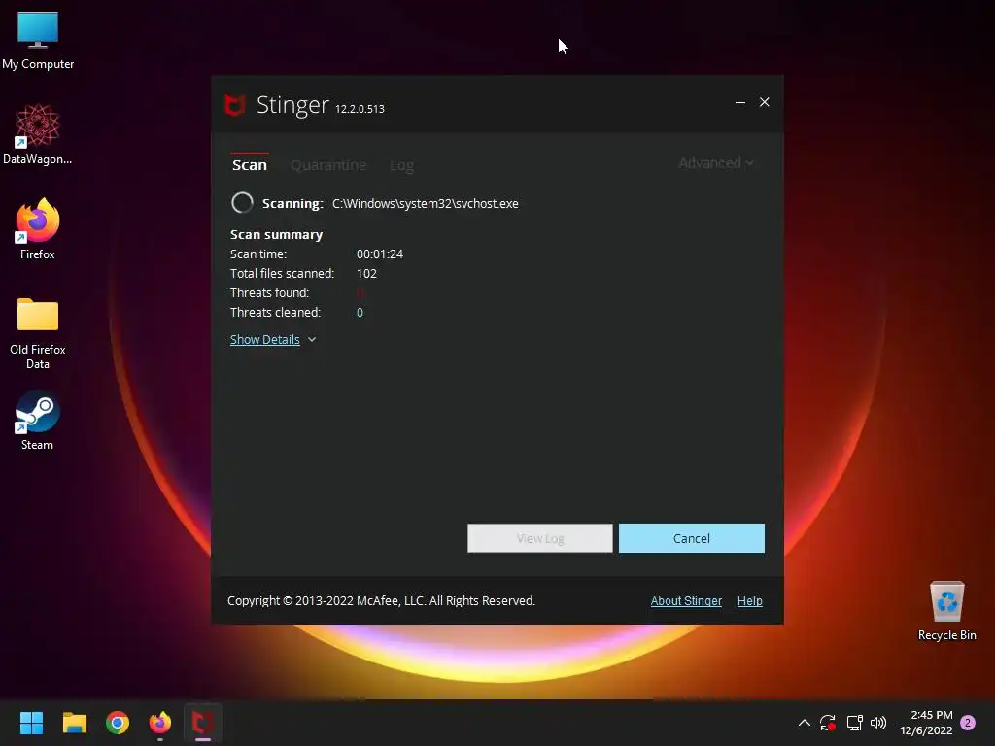Select the Recycle Bin icon
This screenshot has width=995, height=746.
pyautogui.click(x=946, y=610)
